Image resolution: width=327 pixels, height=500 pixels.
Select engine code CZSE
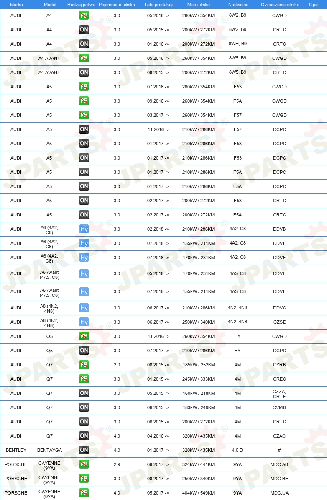[279, 322]
